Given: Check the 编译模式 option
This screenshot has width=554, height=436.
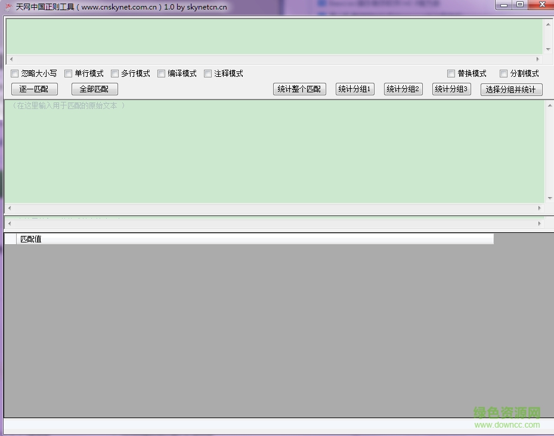Looking at the screenshot, I should coord(162,73).
